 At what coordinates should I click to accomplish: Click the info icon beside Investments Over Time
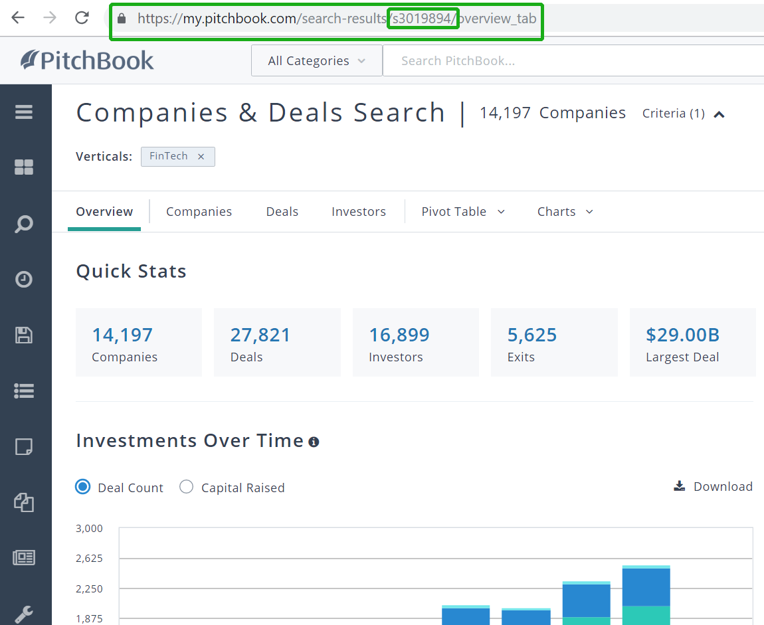coord(314,442)
